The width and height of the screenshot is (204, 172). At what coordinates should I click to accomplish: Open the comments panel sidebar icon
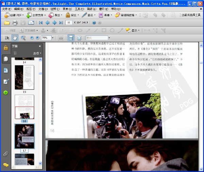coord(6,165)
